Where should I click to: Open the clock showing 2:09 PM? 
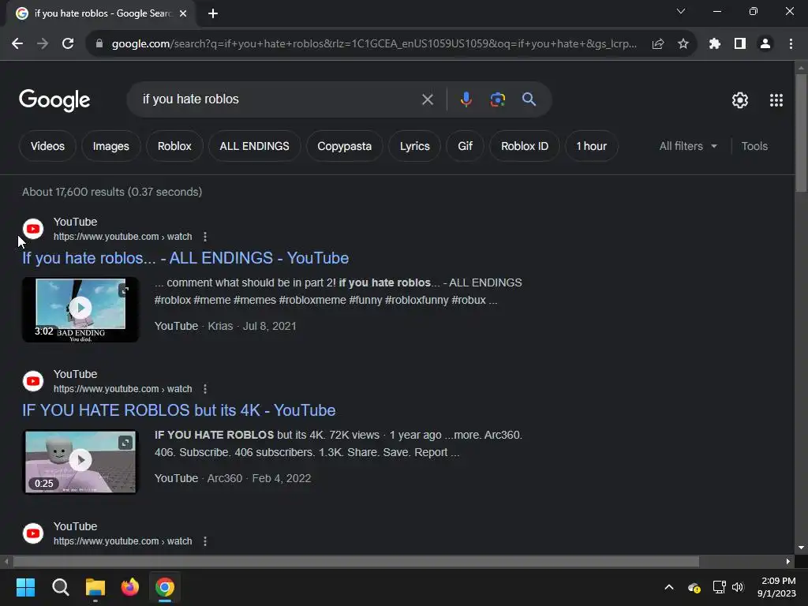pos(776,587)
